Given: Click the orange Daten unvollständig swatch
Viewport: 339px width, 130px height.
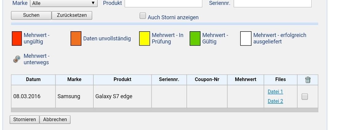Looking at the screenshot, I should pos(76,39).
